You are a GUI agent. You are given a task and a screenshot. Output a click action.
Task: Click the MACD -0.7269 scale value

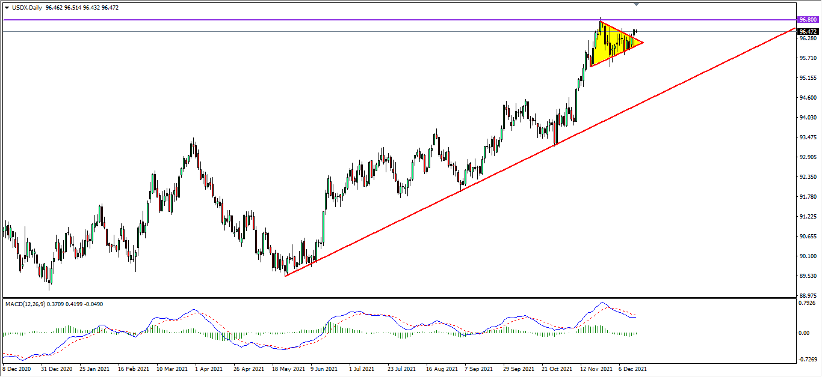click(807, 360)
